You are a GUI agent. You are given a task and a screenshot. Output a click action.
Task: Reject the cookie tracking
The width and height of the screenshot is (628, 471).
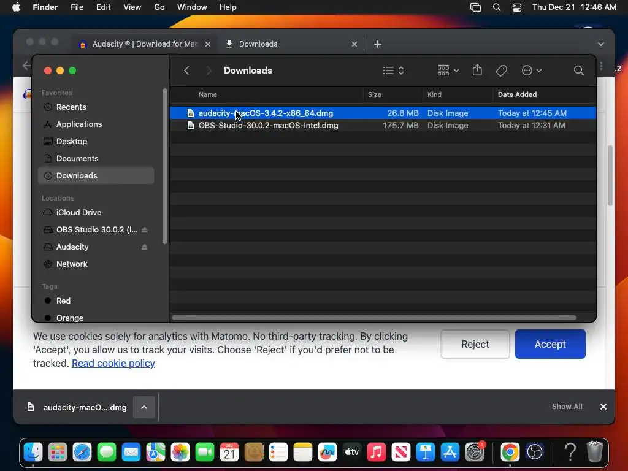[x=475, y=344]
